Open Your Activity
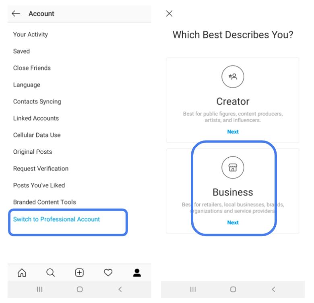The width and height of the screenshot is (314, 303). [31, 35]
